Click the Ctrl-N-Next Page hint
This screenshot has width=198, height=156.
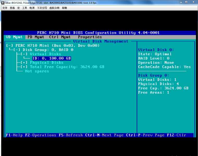tap(104, 135)
